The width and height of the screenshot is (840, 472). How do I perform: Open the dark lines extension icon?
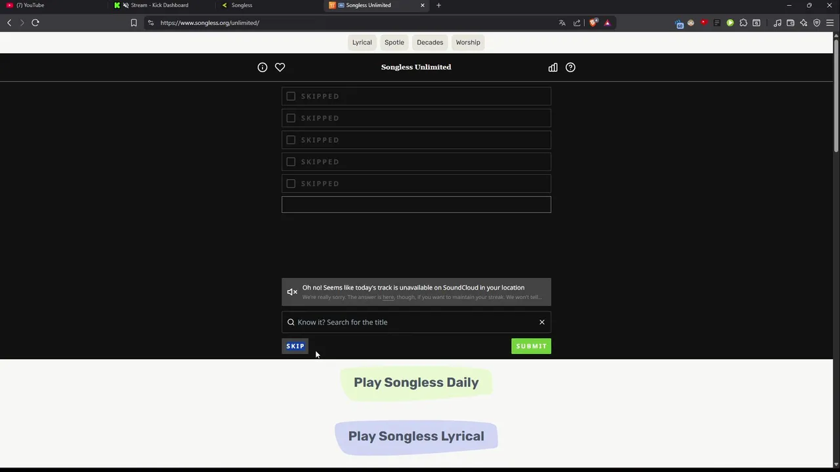pos(717,23)
